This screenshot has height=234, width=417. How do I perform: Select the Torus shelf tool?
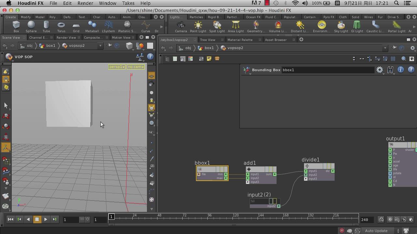point(61,27)
